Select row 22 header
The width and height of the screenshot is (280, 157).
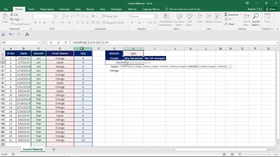[x=3, y=140]
